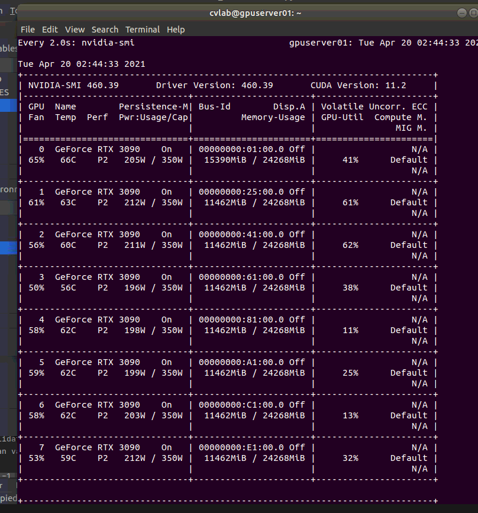Click GPU 6 power reading 203W
This screenshot has height=513, width=478.
click(135, 415)
